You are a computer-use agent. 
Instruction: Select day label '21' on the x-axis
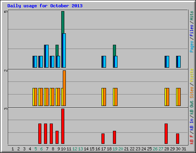pos(126,149)
